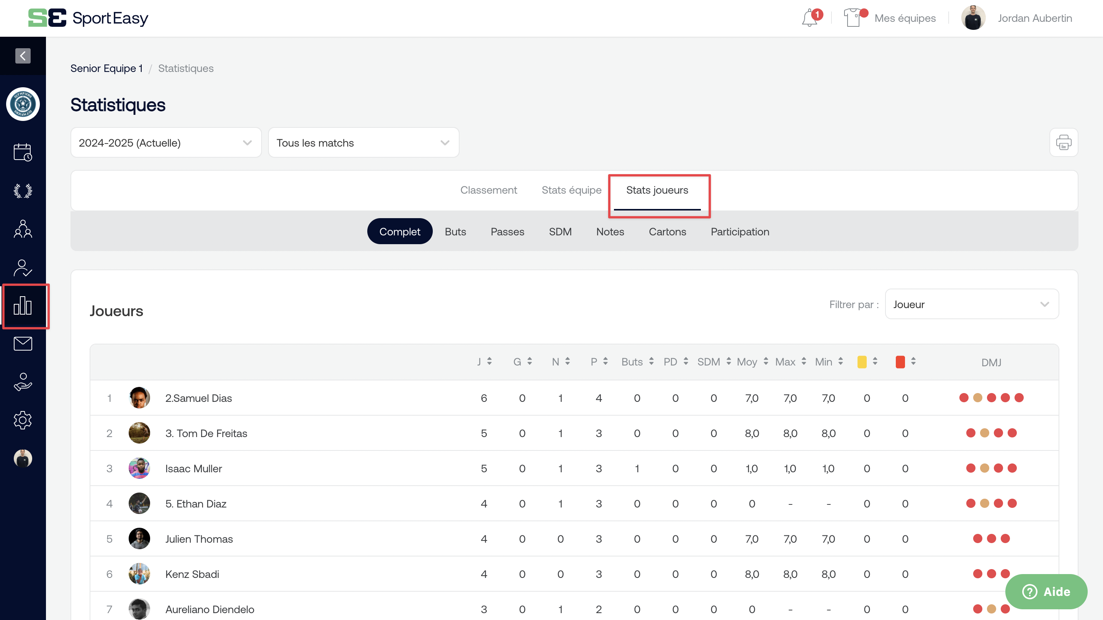This screenshot has height=620, width=1103.
Task: Select the Participation filter
Action: pyautogui.click(x=740, y=232)
